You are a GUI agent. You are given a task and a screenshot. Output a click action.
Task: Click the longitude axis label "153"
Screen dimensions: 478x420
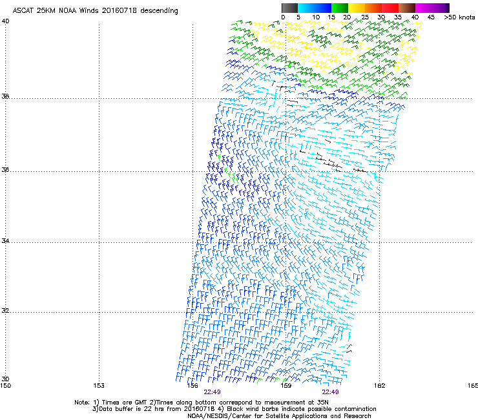pyautogui.click(x=99, y=386)
